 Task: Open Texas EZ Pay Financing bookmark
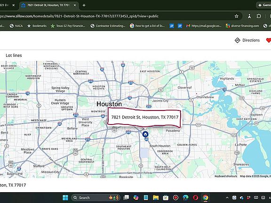(x=68, y=26)
